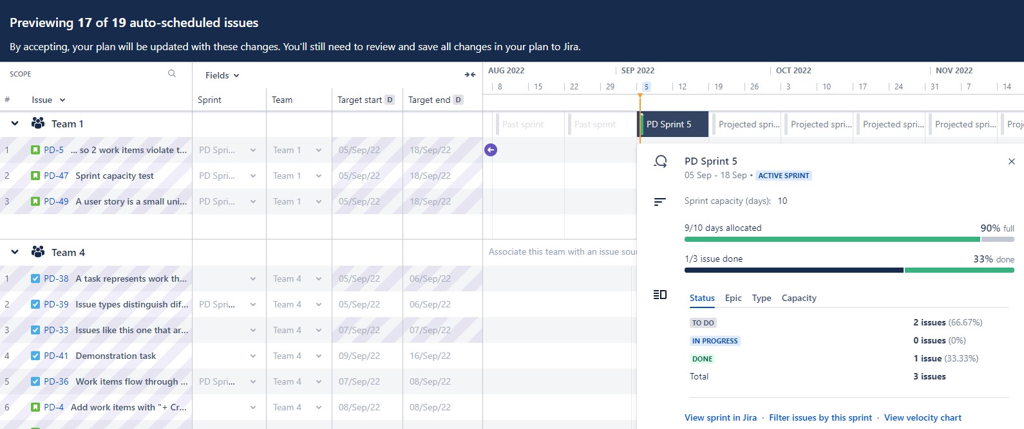Switch to the Status tab
The width and height of the screenshot is (1024, 429).
tap(702, 298)
